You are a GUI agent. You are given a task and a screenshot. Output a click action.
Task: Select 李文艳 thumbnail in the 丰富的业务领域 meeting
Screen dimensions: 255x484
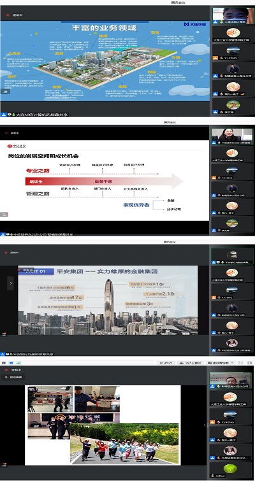coord(233,106)
